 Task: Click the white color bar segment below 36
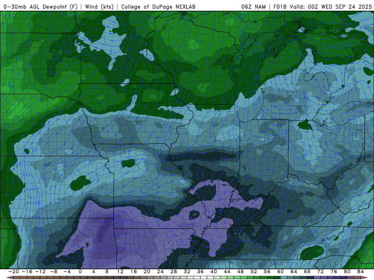point(204,278)
